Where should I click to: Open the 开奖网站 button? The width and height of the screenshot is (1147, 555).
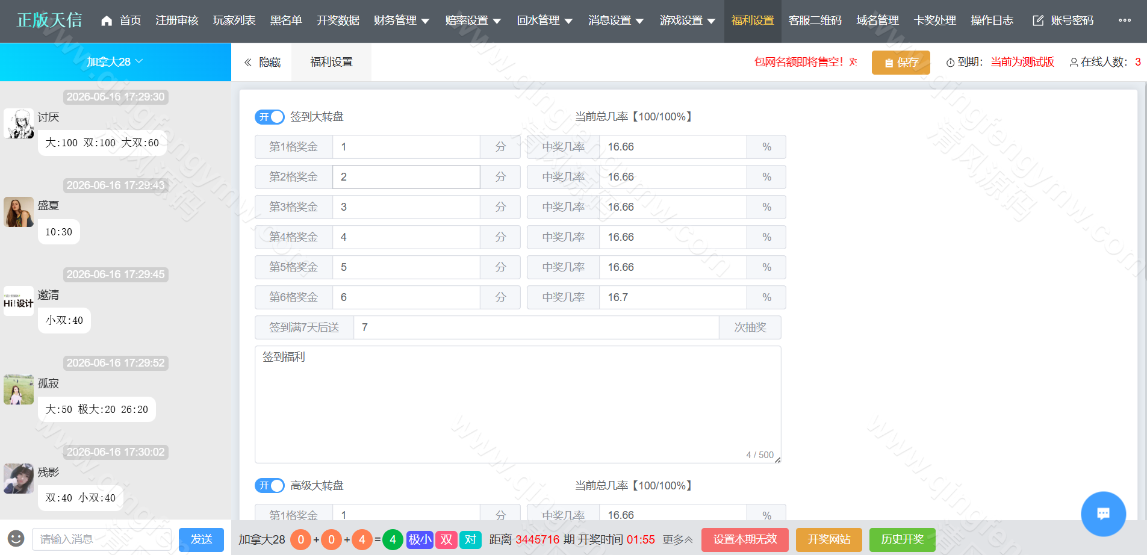click(829, 539)
